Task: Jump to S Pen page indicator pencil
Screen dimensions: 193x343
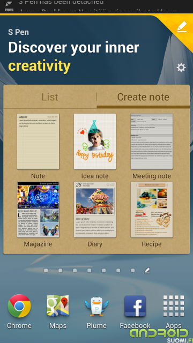Action: click(147, 271)
